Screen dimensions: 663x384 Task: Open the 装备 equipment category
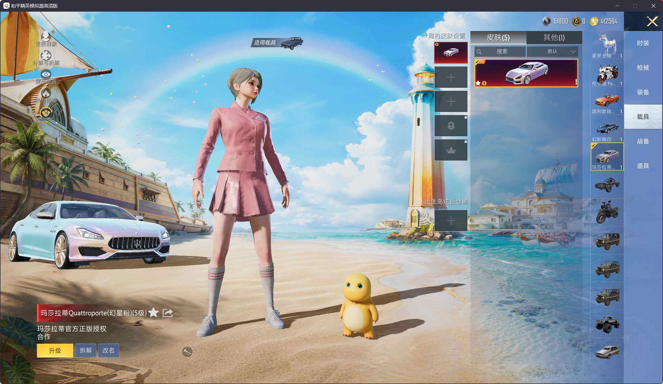point(643,92)
